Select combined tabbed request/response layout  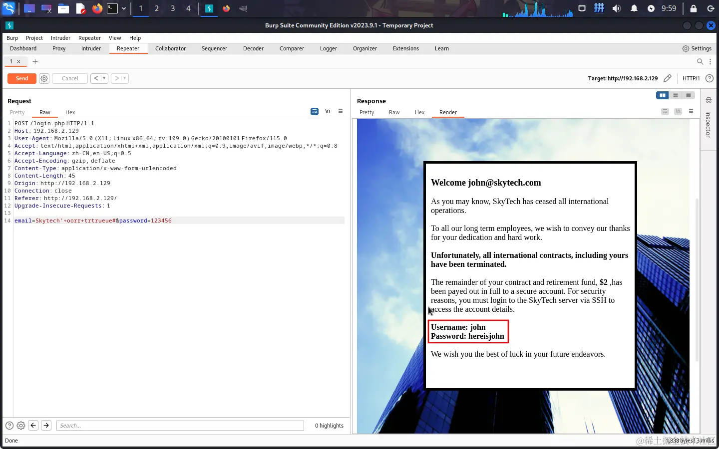coord(689,95)
